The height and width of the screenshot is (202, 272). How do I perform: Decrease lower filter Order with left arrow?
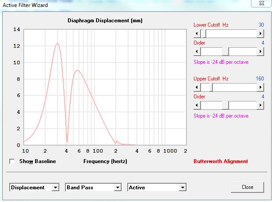(197, 51)
